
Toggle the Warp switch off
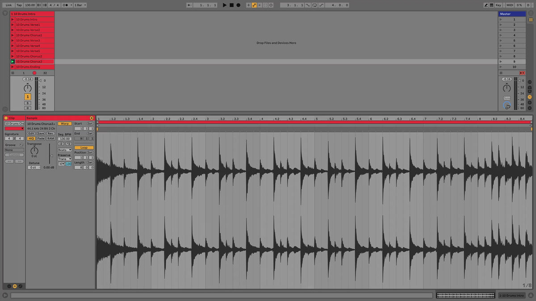(65, 124)
